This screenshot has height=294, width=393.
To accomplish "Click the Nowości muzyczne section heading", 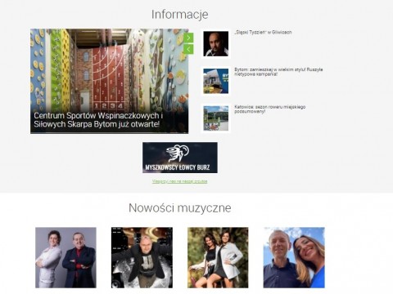I will point(180,208).
